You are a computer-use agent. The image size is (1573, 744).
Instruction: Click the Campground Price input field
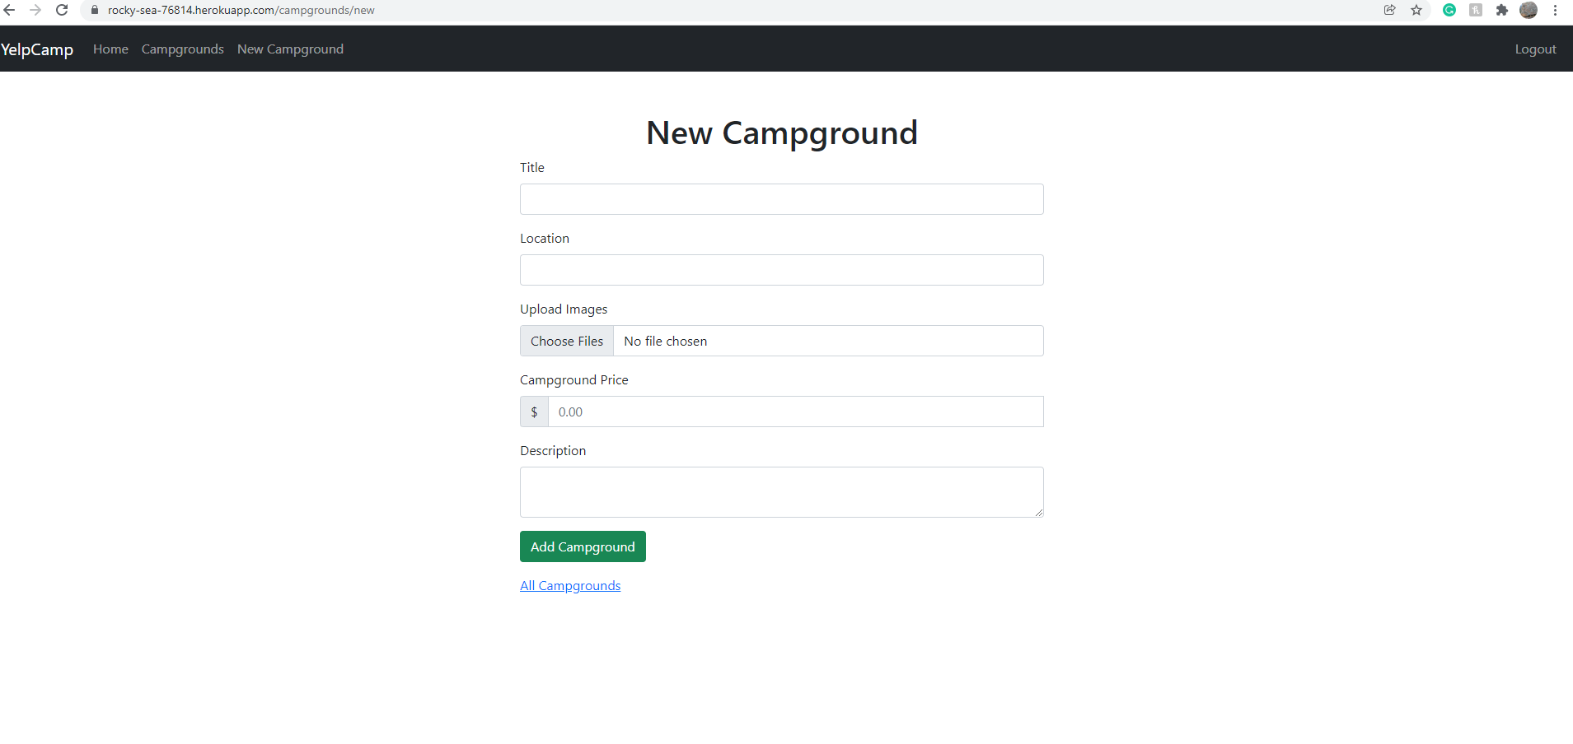794,412
